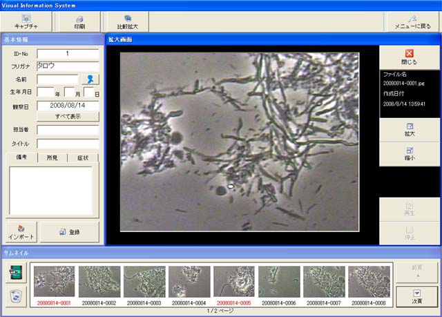Click the すべて表示 show all button

(x=68, y=117)
